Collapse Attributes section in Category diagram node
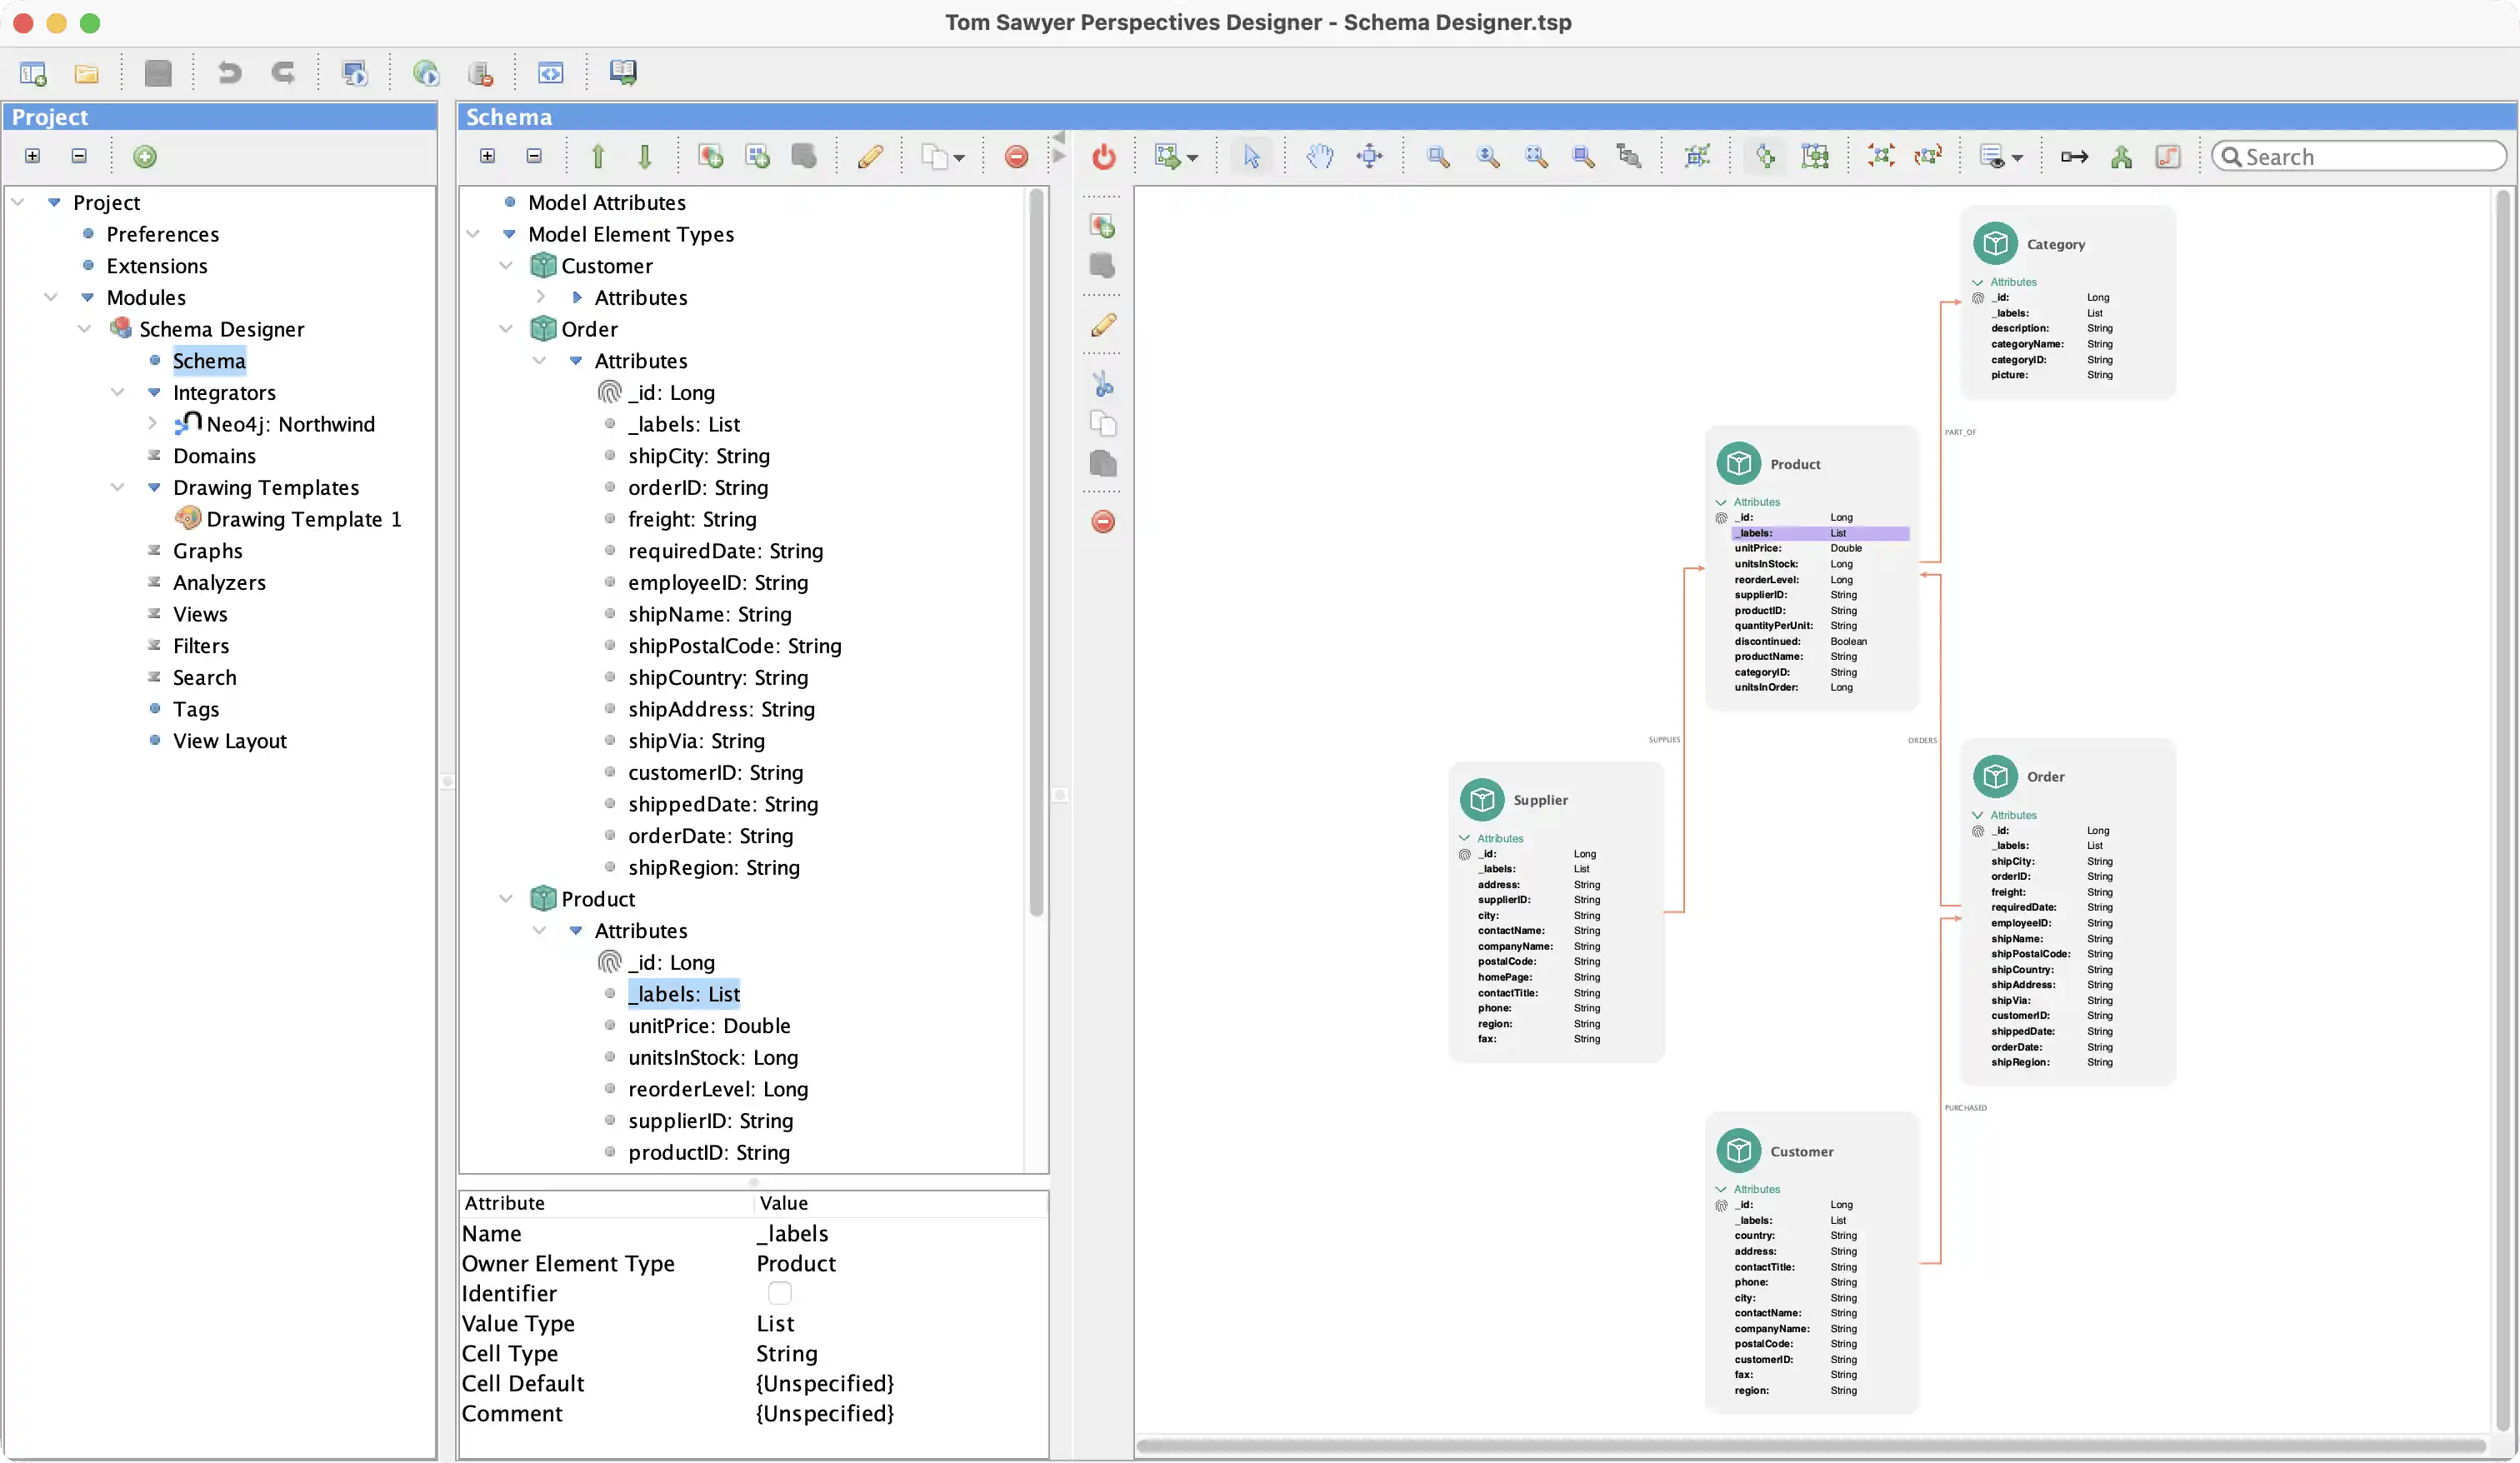Image resolution: width=2520 pixels, height=1463 pixels. coord(1978,282)
